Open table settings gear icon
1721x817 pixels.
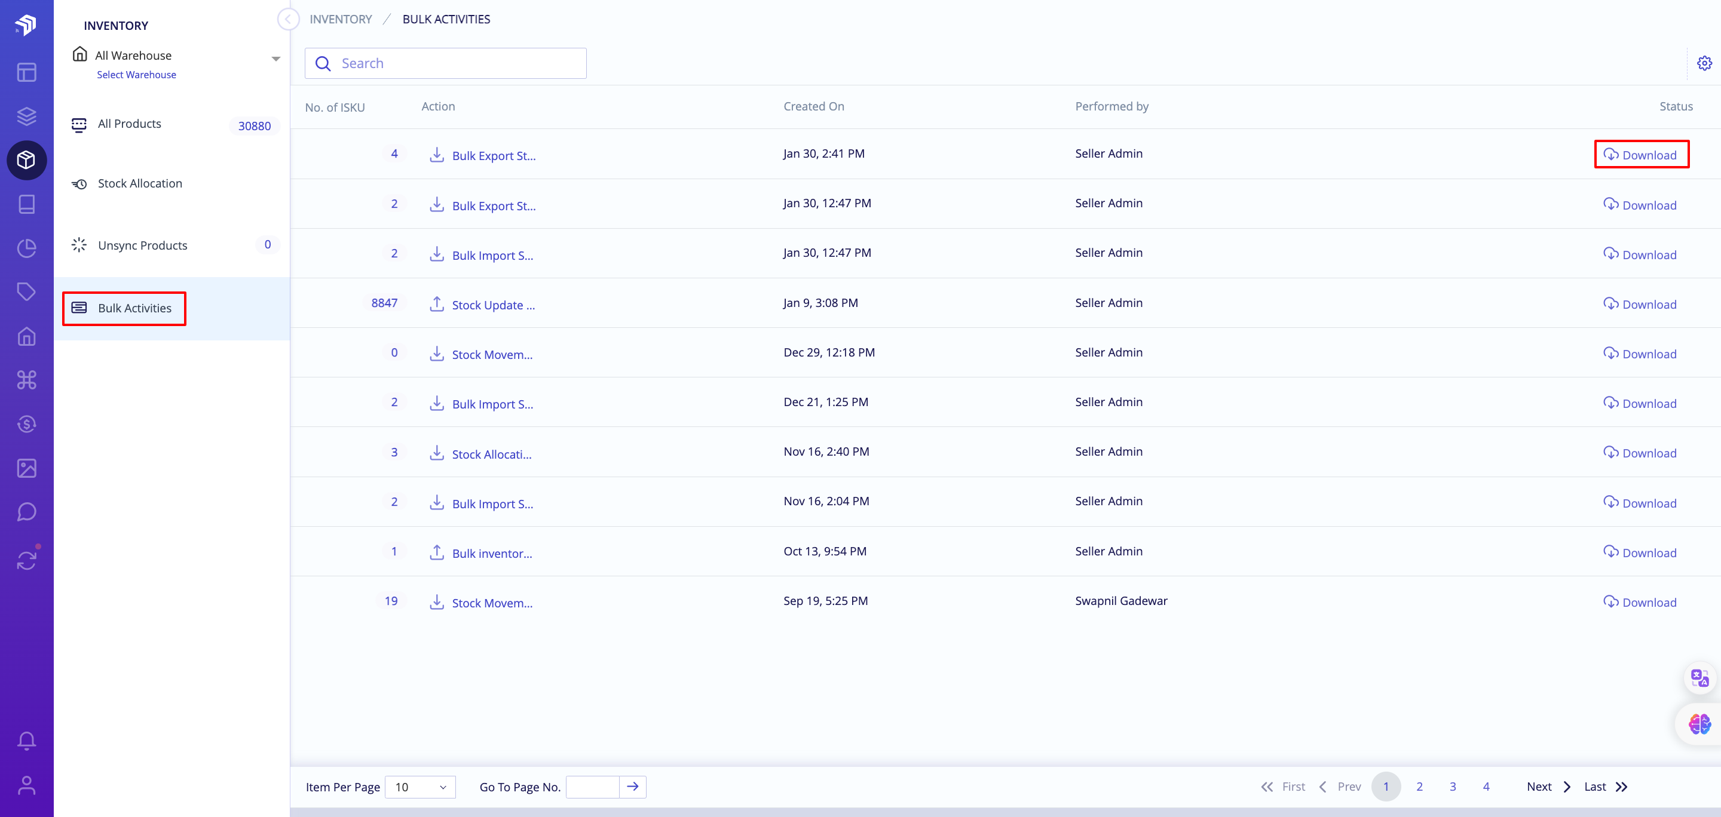click(1704, 63)
